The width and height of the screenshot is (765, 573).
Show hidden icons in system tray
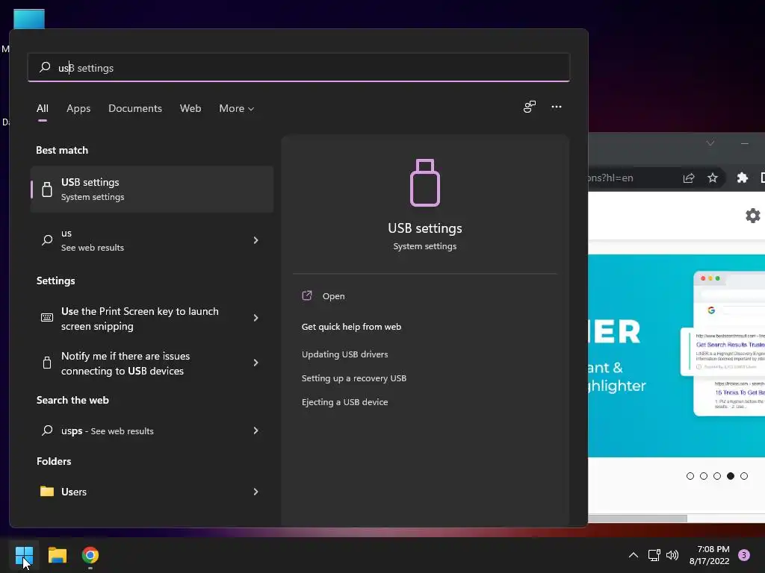pos(634,555)
